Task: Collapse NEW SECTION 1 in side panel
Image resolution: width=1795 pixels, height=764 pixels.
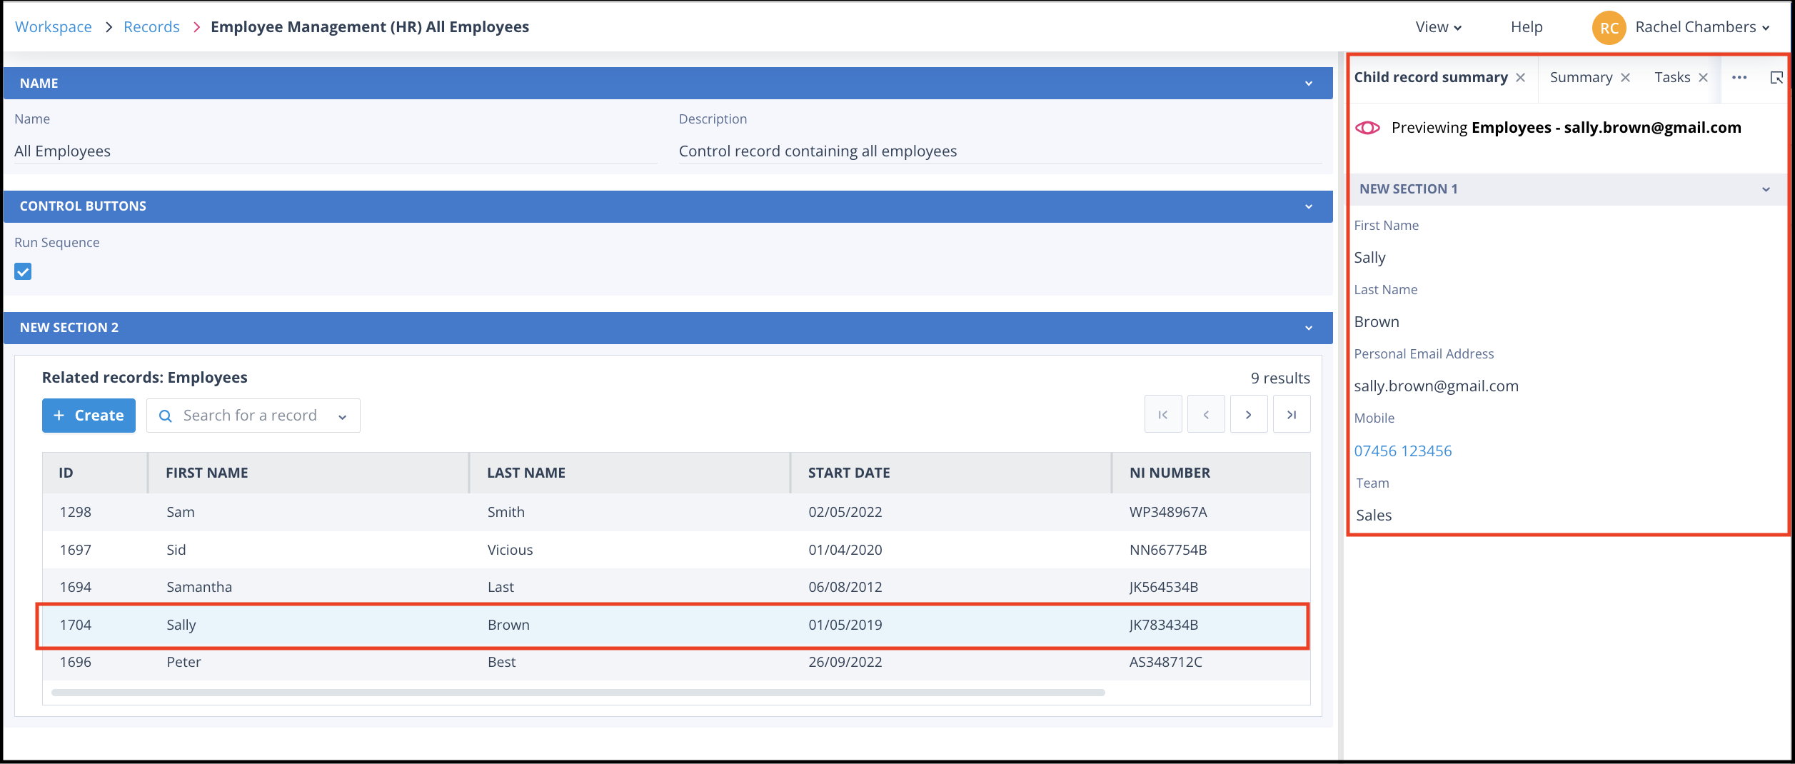Action: point(1766,189)
